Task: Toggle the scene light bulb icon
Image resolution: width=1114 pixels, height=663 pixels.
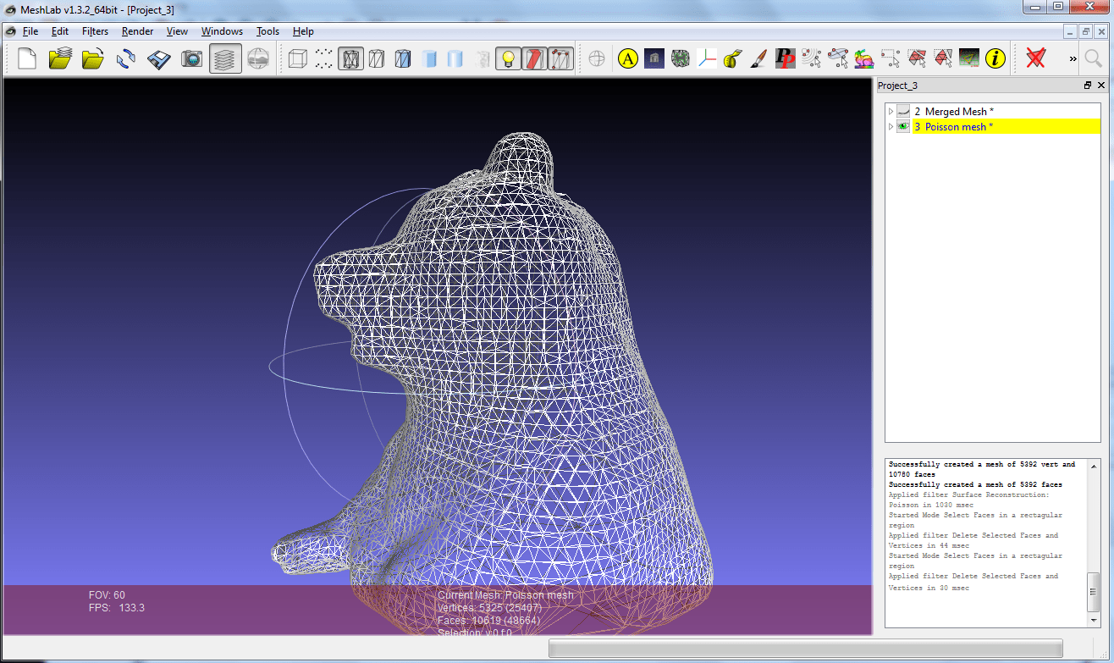Action: [x=509, y=58]
